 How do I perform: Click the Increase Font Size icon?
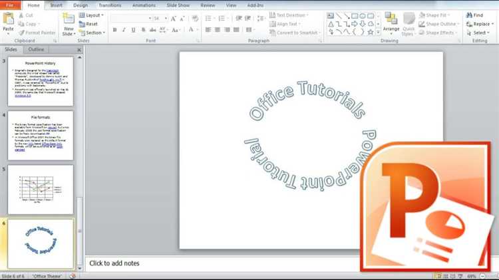pos(174,18)
